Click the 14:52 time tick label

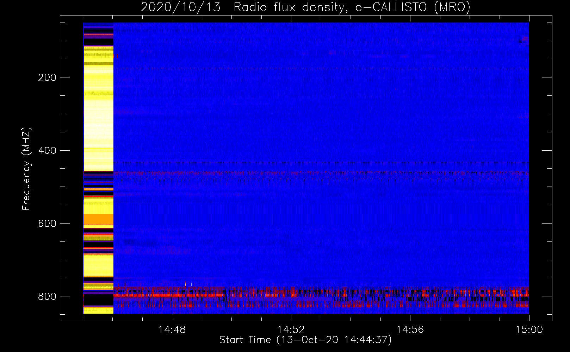291,330
